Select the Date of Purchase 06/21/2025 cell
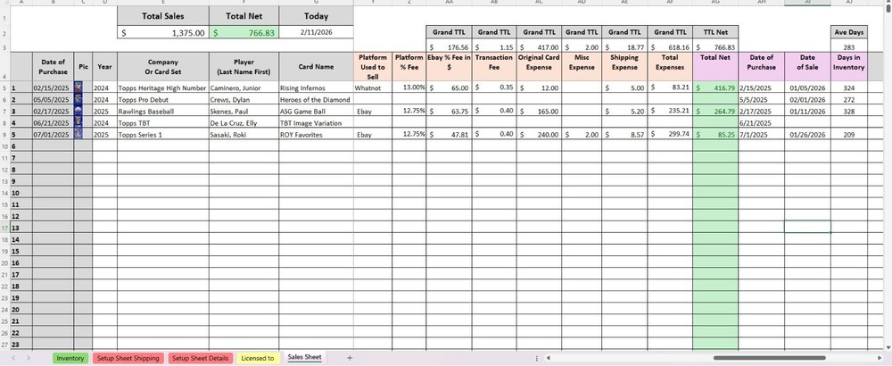Image resolution: width=892 pixels, height=366 pixels. coord(53,123)
